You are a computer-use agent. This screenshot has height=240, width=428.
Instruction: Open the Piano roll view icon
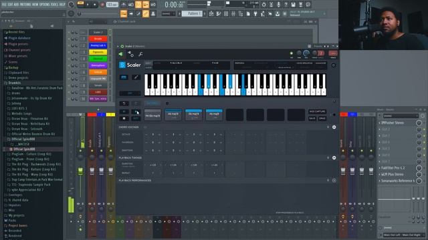(x=219, y=13)
